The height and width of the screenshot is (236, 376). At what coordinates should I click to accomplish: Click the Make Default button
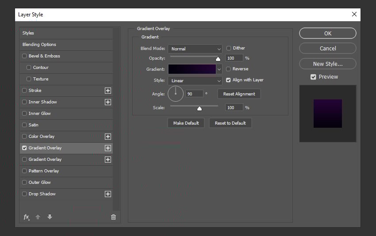pyautogui.click(x=186, y=123)
